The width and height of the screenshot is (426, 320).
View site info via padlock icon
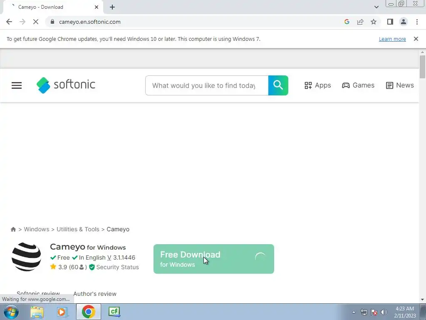point(52,22)
